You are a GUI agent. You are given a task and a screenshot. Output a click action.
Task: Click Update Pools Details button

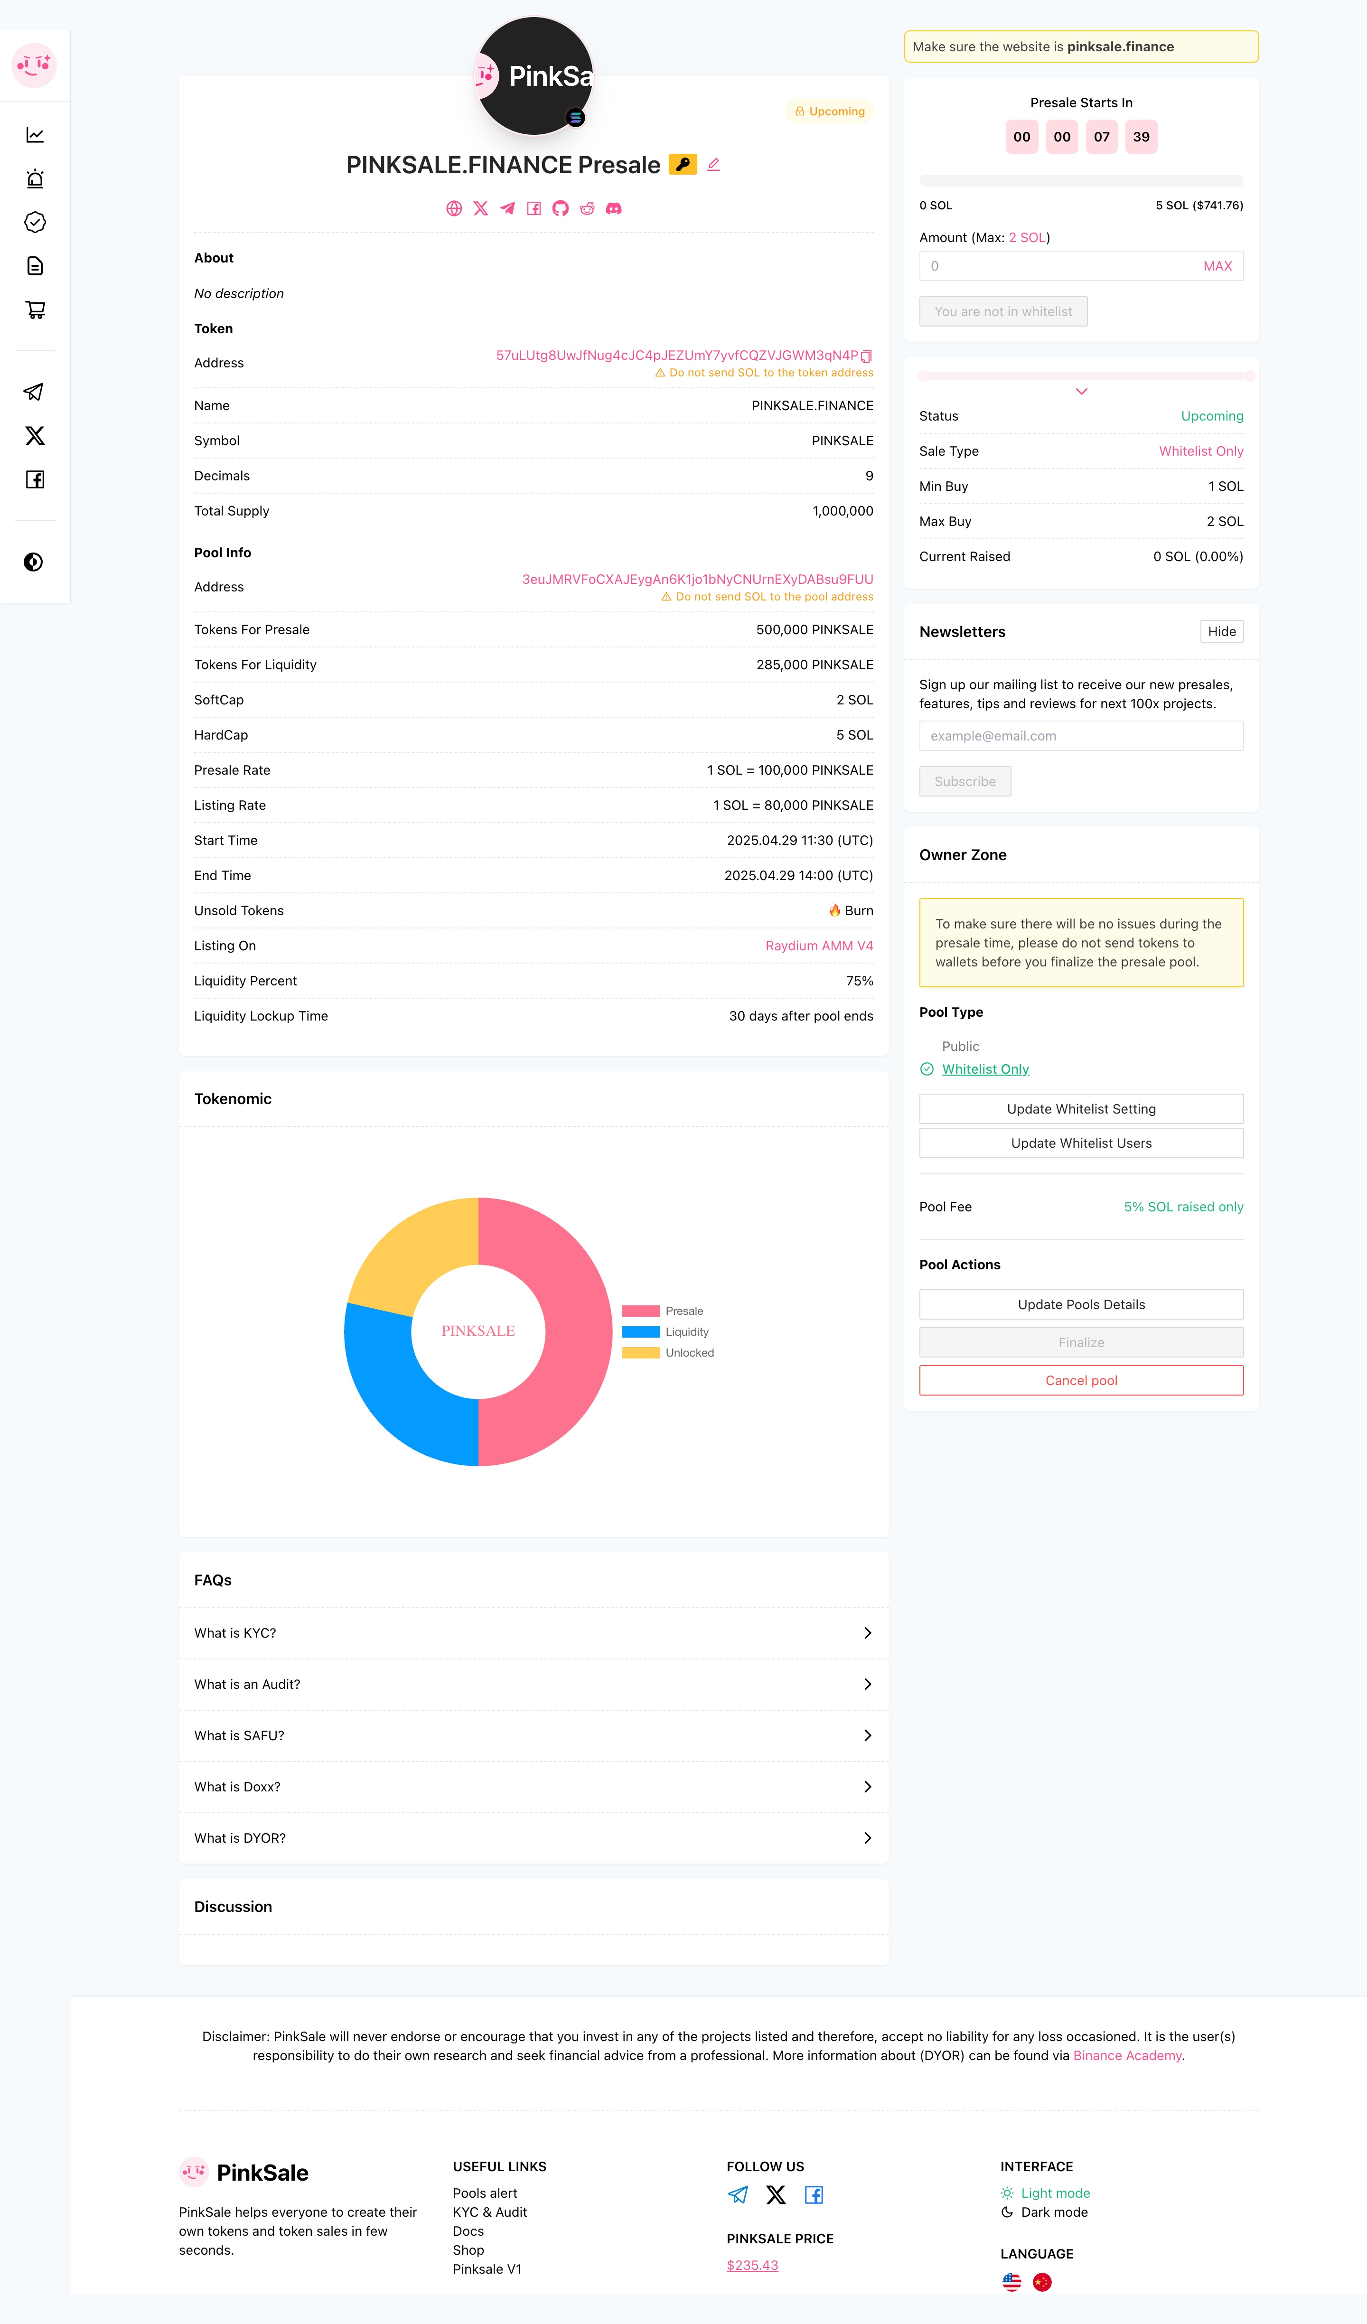coord(1081,1305)
